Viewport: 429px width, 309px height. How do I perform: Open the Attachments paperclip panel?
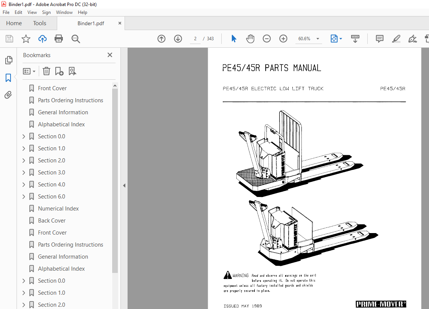coord(8,95)
